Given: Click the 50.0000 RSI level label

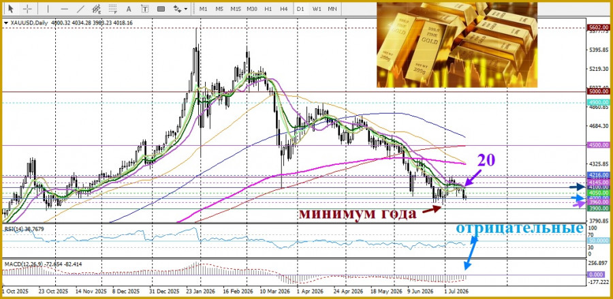Looking at the screenshot, I should [x=599, y=240].
